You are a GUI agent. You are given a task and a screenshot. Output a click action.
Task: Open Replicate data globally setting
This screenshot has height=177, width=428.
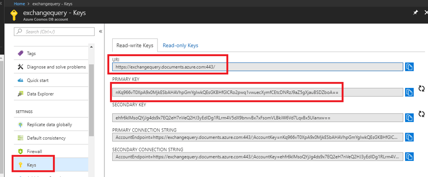pyautogui.click(x=51, y=125)
